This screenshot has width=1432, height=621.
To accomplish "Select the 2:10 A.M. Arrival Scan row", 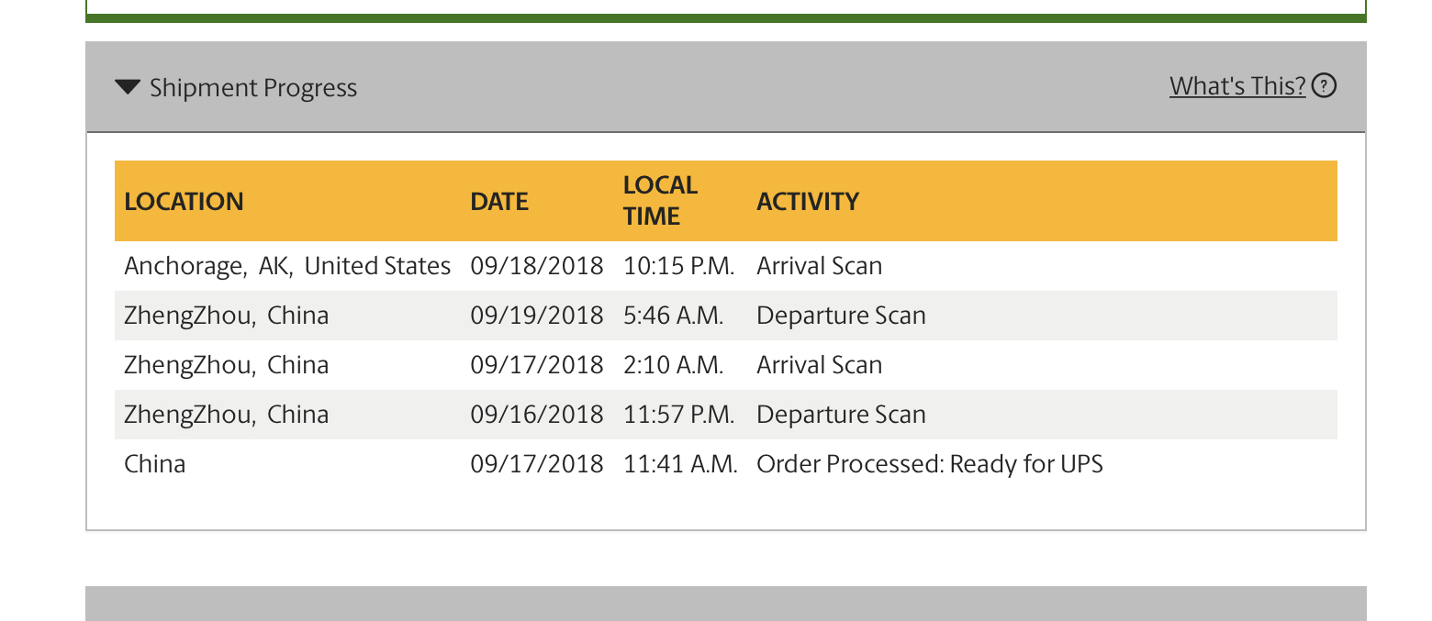I will [x=725, y=365].
